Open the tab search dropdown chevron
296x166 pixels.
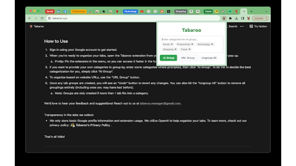266,11
